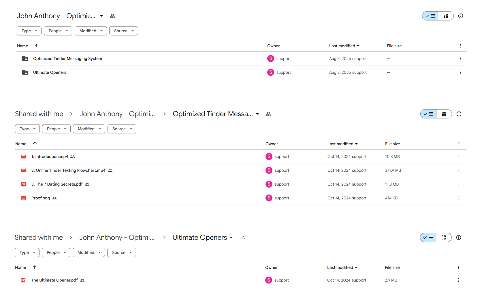The height and width of the screenshot is (302, 482).
Task: Open John Anthony breadcrumb in Optimized Tinder panel
Action: coord(117,114)
